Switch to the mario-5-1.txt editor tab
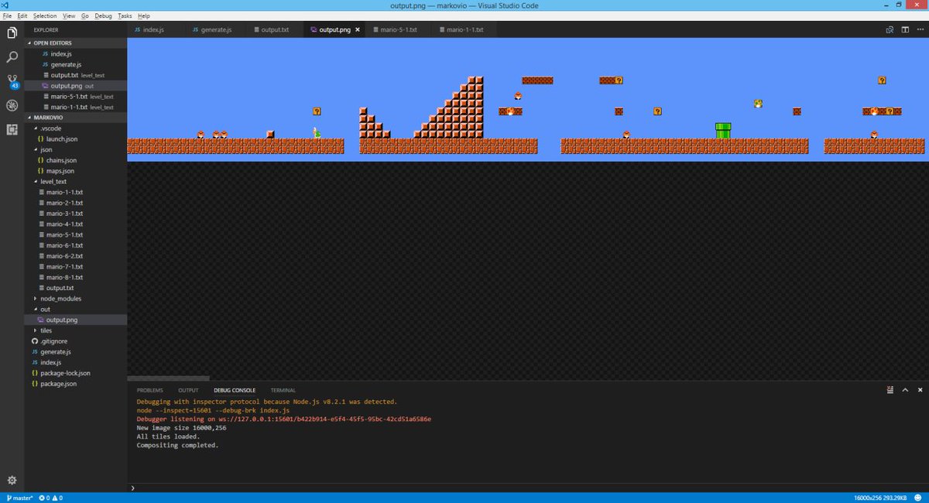This screenshot has height=503, width=929. (x=399, y=30)
